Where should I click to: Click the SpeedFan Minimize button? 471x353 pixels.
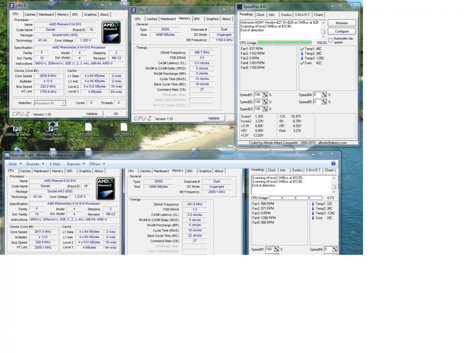point(342,23)
